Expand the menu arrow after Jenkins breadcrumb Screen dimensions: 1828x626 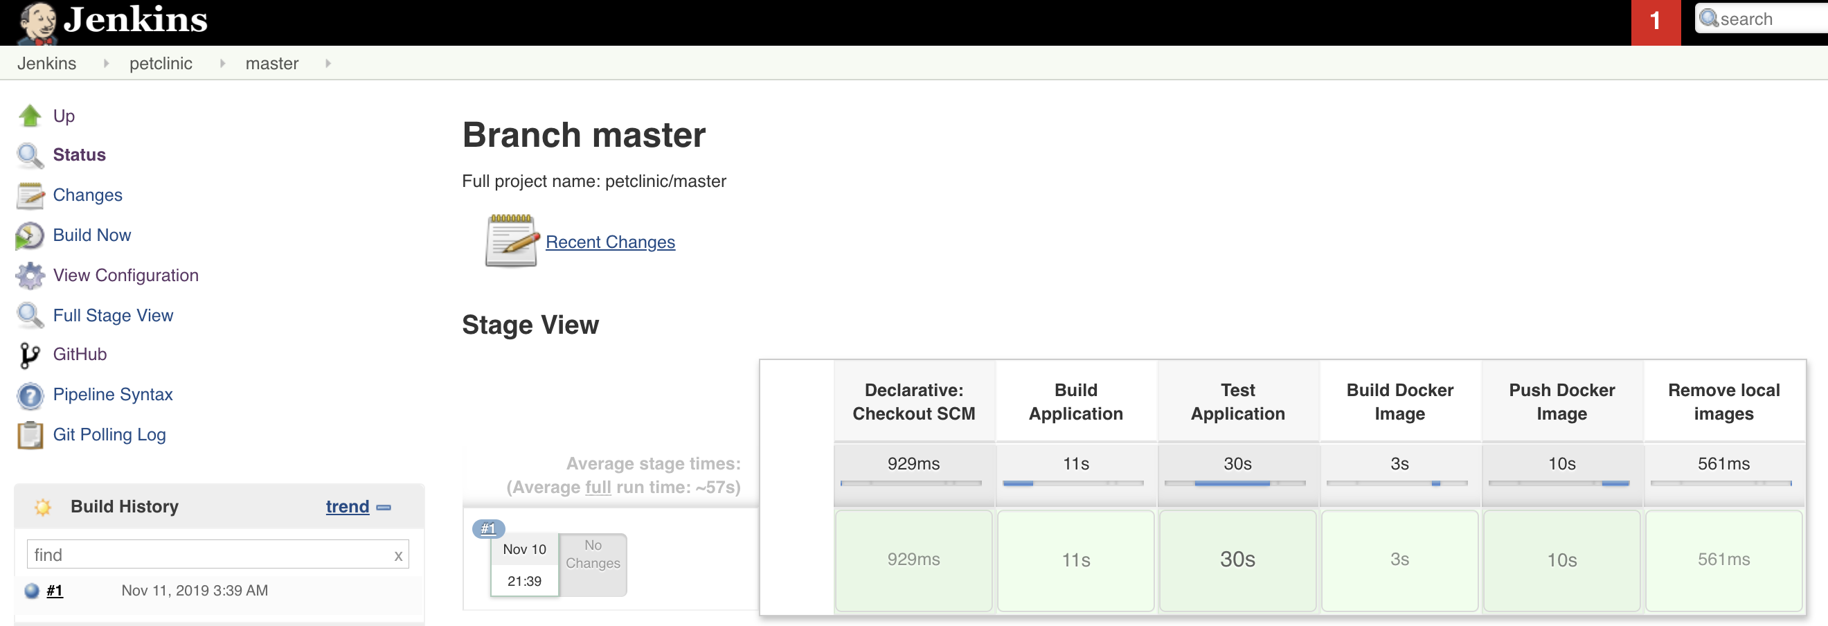(x=106, y=63)
